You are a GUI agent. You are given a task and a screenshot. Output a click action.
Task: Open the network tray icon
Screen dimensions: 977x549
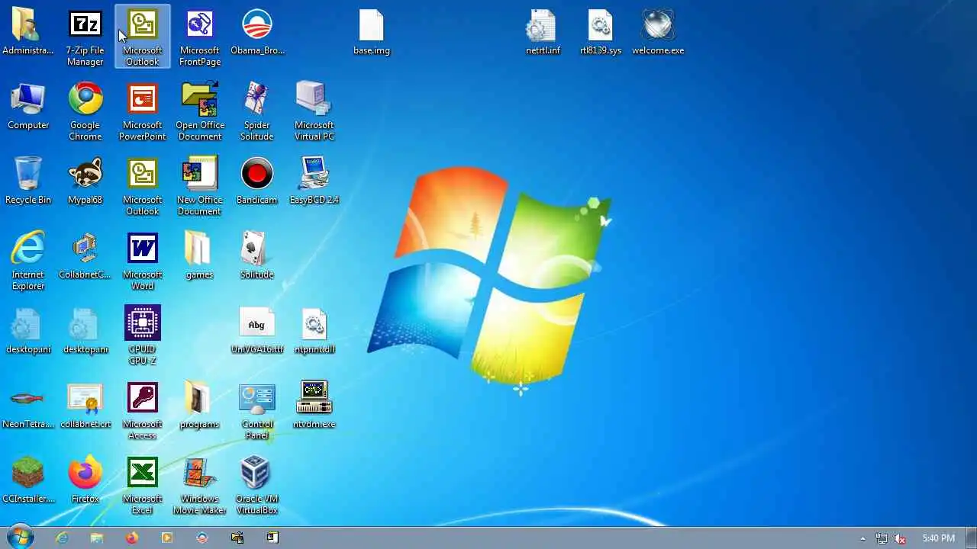(882, 538)
